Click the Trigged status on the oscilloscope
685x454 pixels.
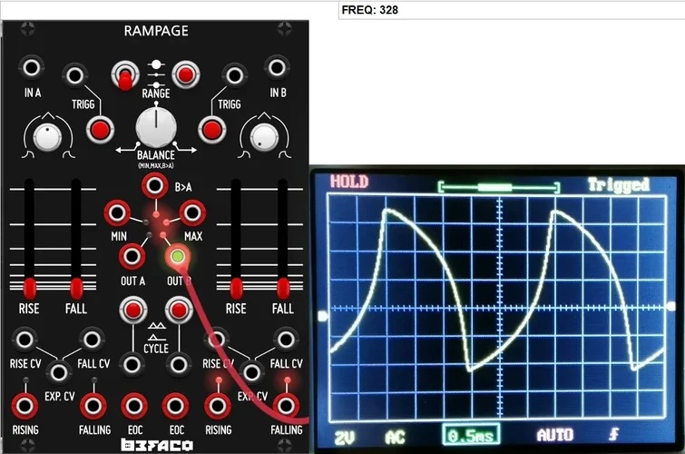pos(618,184)
